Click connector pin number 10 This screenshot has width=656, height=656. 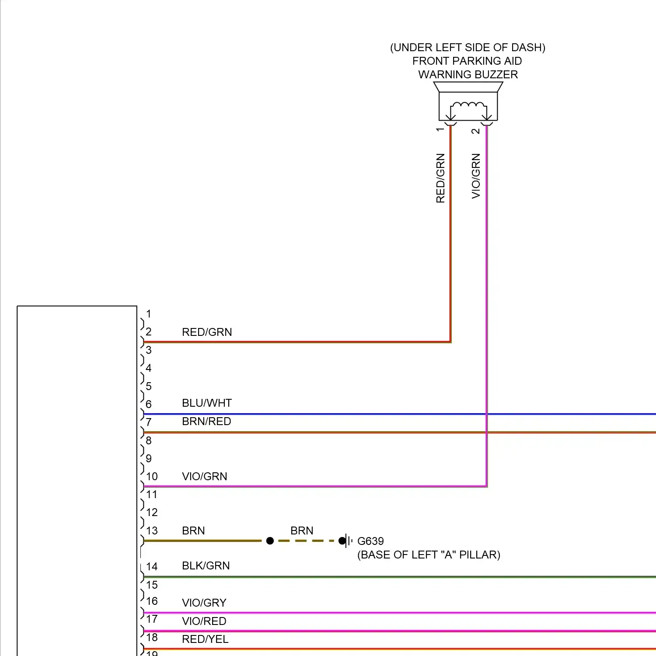click(x=152, y=476)
